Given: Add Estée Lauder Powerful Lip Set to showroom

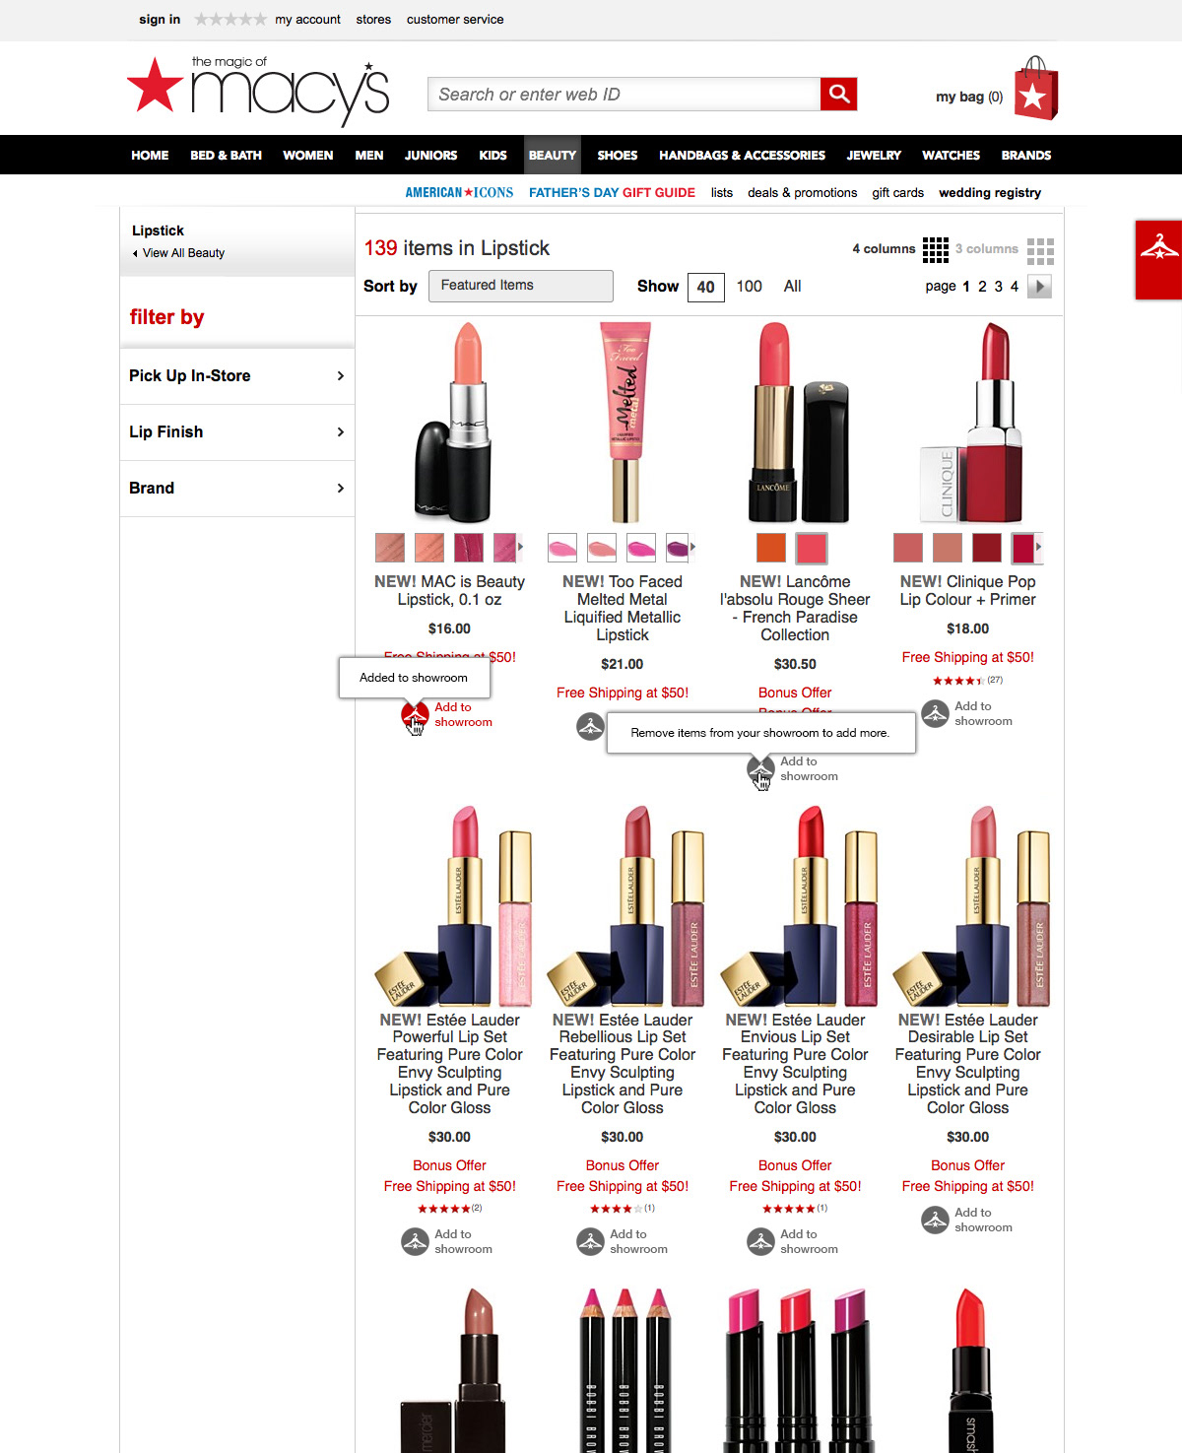Looking at the screenshot, I should [x=415, y=1241].
